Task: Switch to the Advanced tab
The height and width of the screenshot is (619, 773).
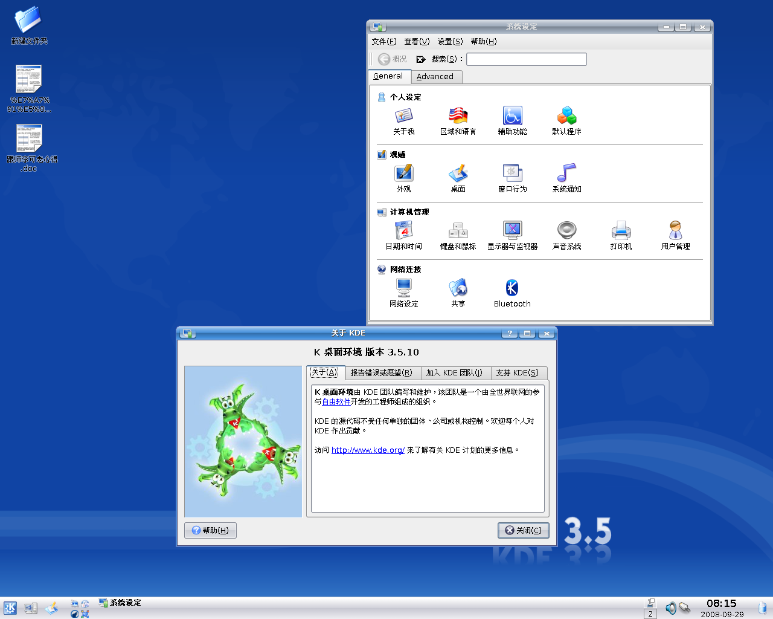Action: coord(436,77)
